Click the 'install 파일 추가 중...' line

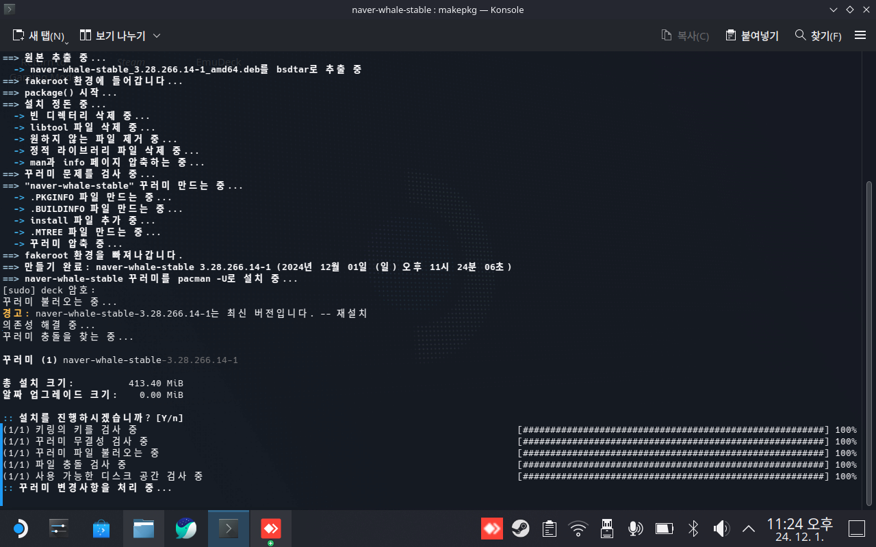coord(85,220)
